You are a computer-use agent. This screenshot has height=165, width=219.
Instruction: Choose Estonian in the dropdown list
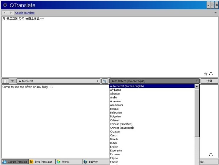pyautogui.click(x=152, y=154)
